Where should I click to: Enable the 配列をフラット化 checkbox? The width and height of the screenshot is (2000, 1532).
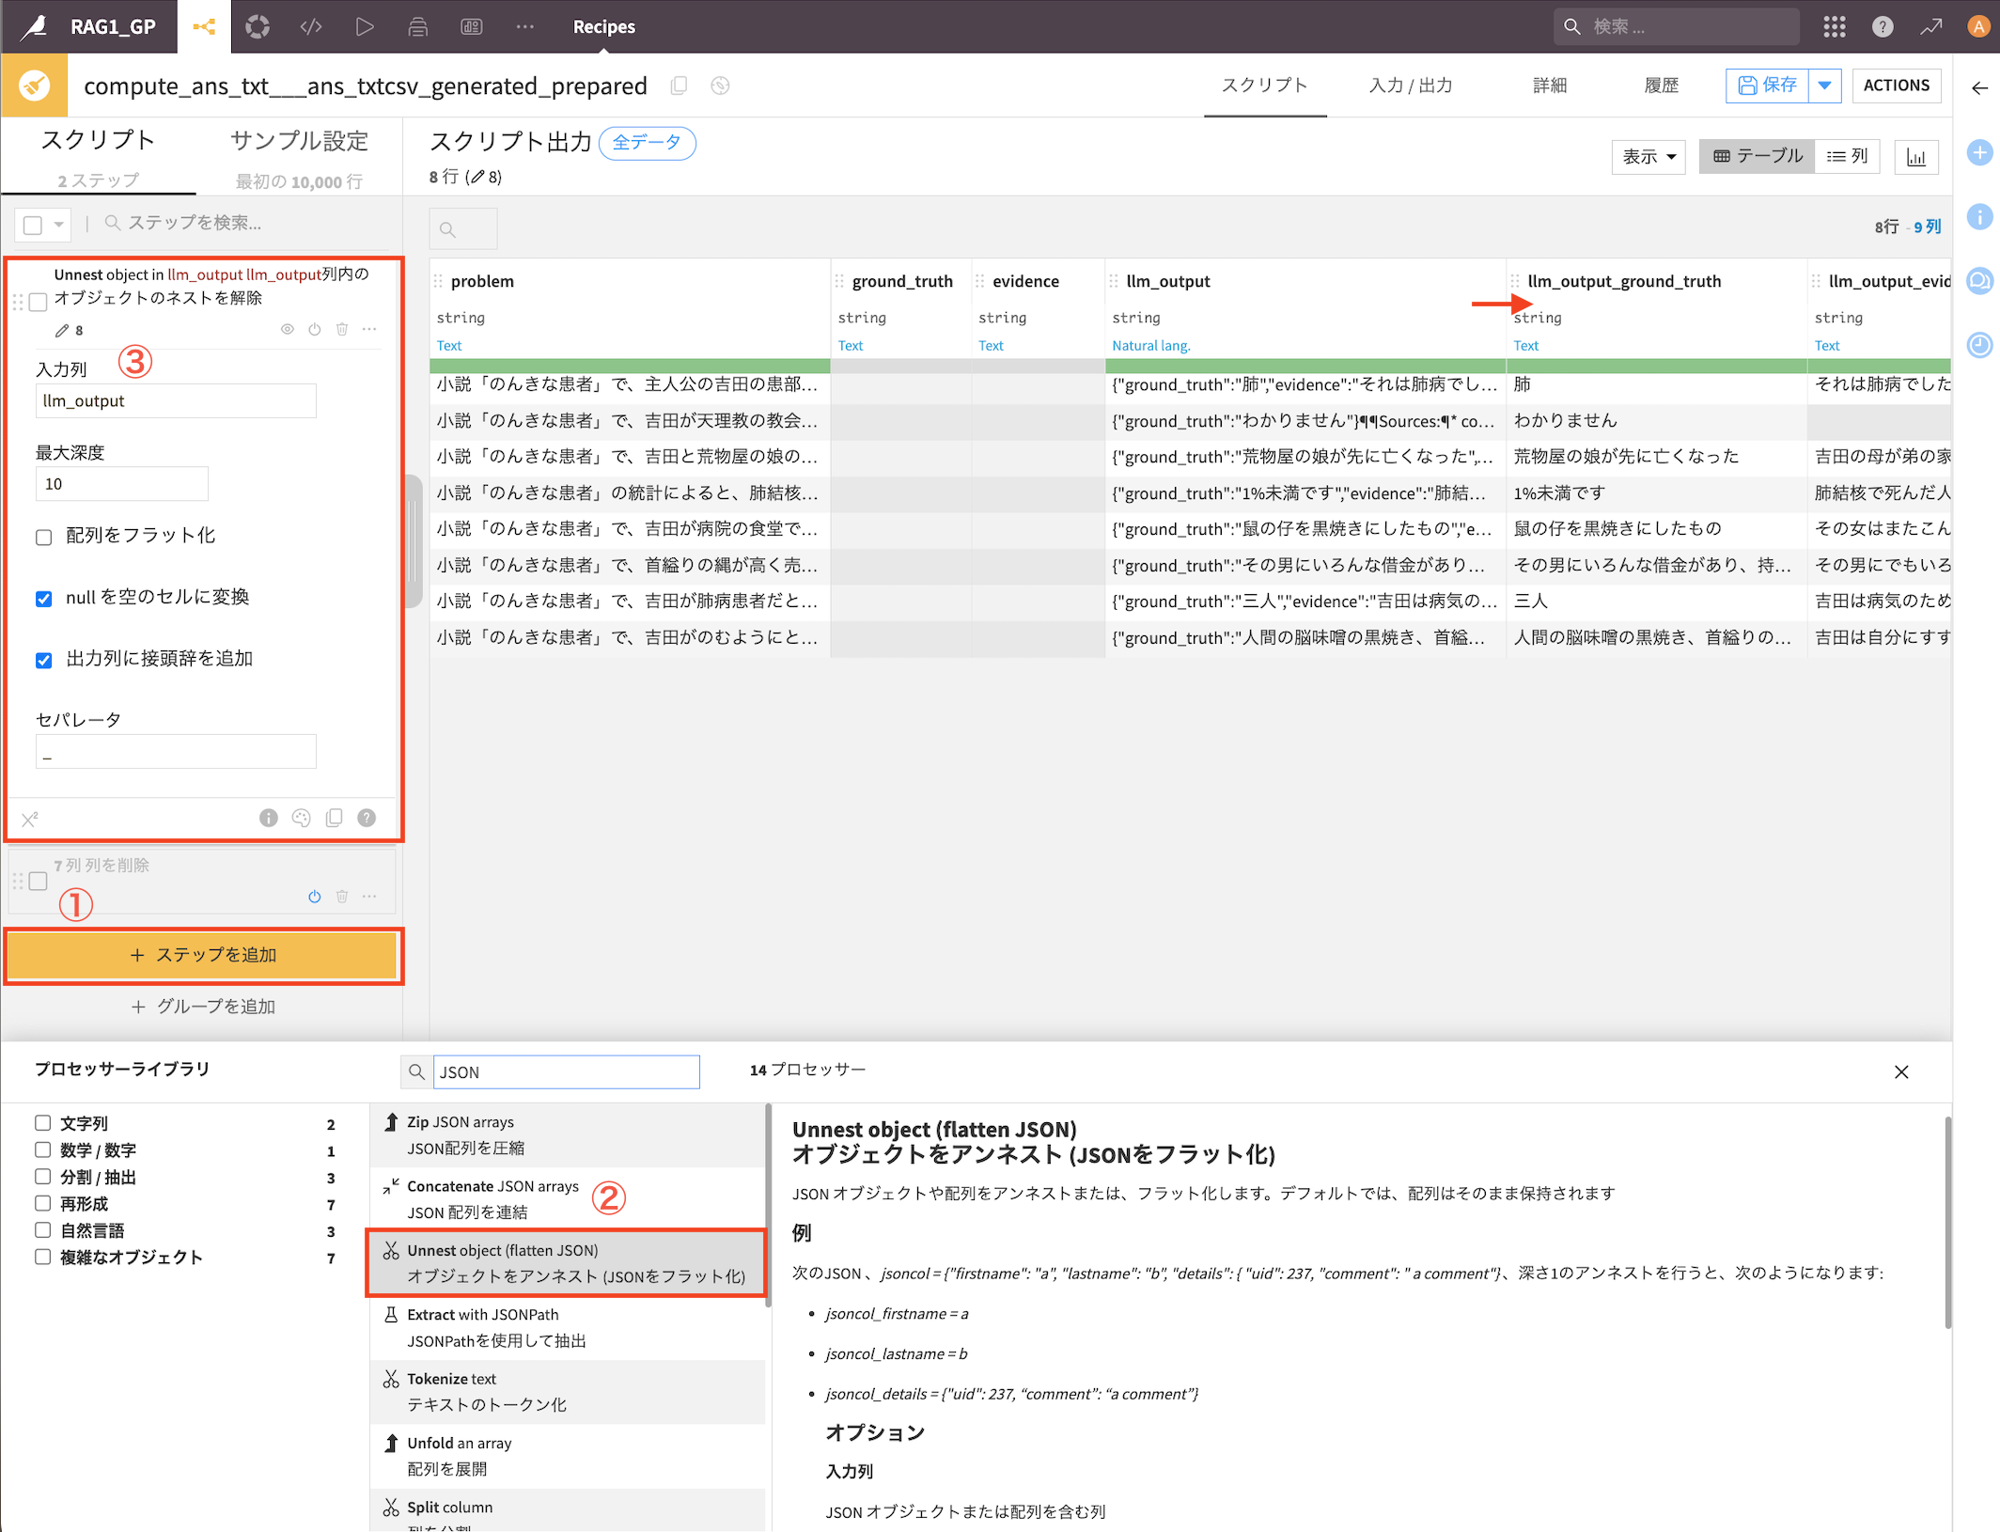44,537
